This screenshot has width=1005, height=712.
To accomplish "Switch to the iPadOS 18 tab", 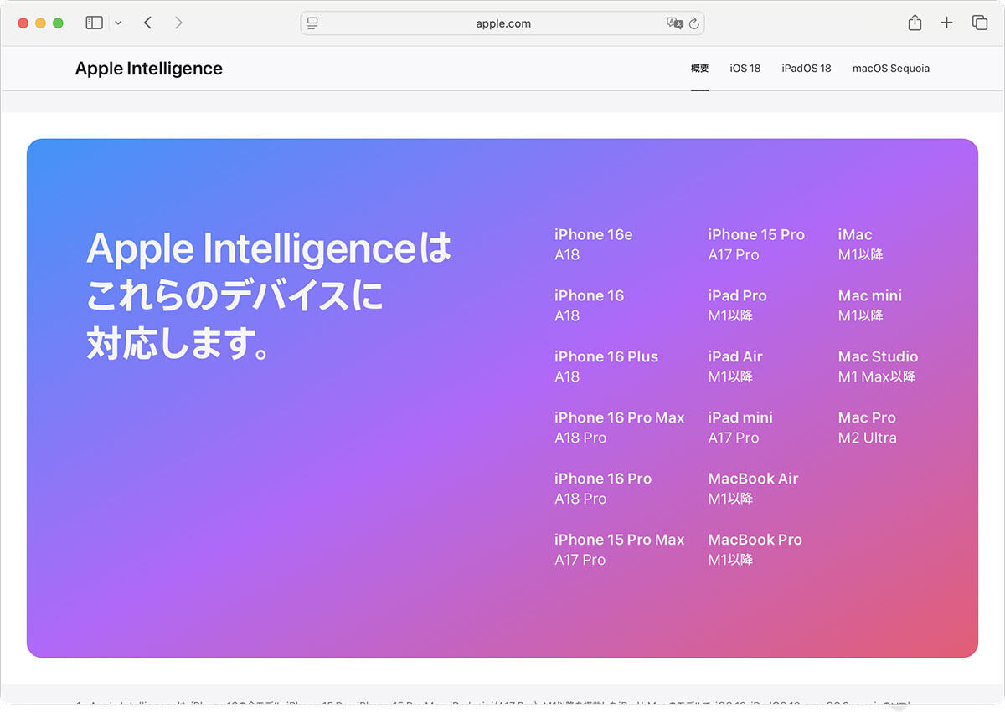I will coord(807,69).
